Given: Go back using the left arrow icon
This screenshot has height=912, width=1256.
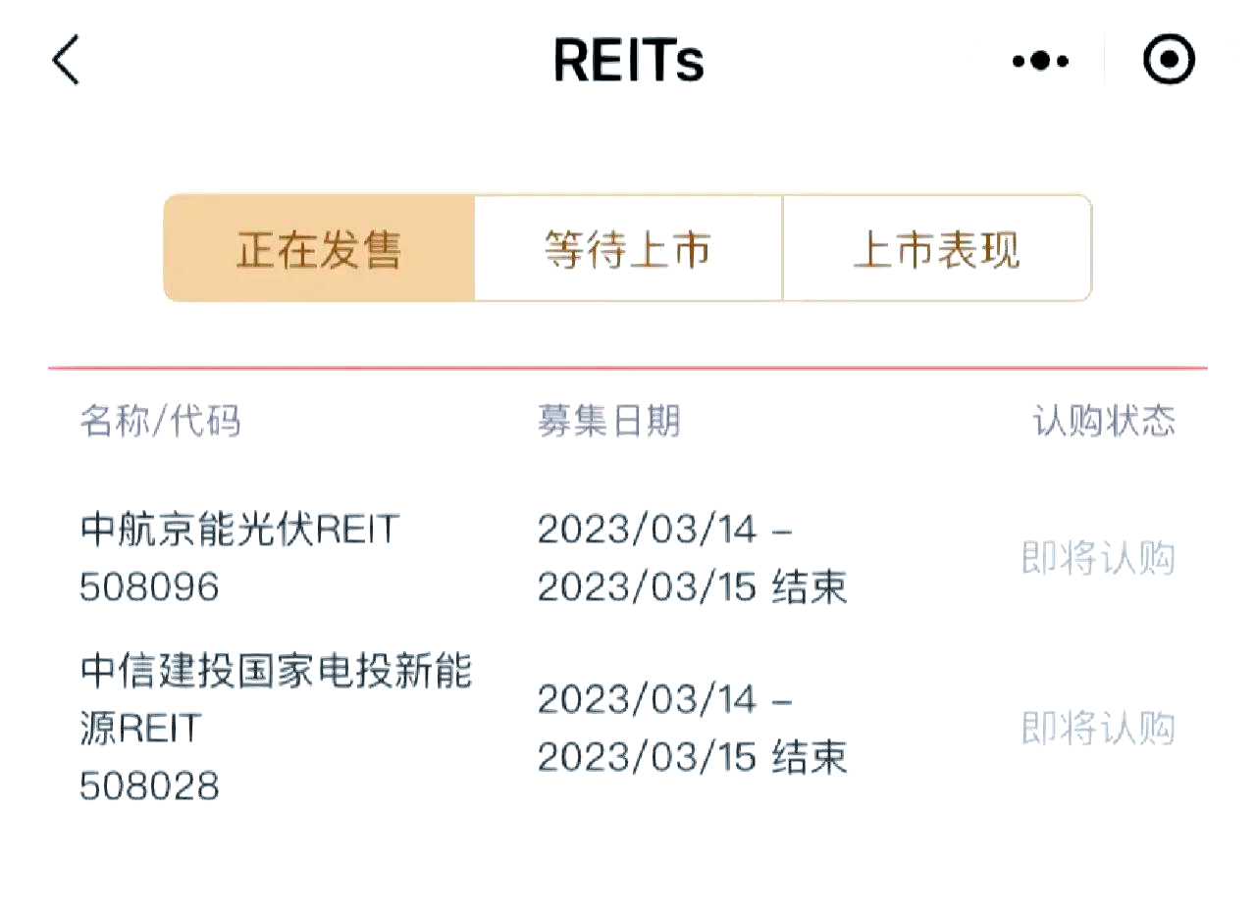Looking at the screenshot, I should 66,61.
